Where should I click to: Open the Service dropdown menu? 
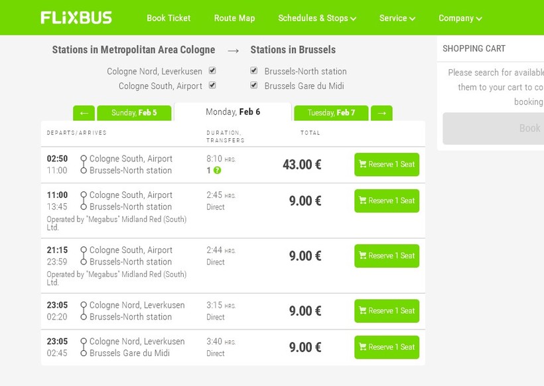[x=397, y=19]
